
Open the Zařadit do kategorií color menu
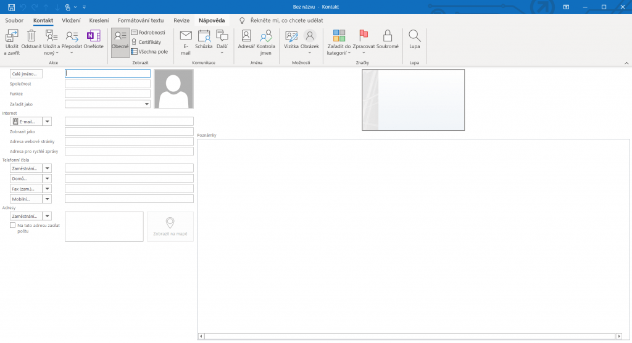339,41
